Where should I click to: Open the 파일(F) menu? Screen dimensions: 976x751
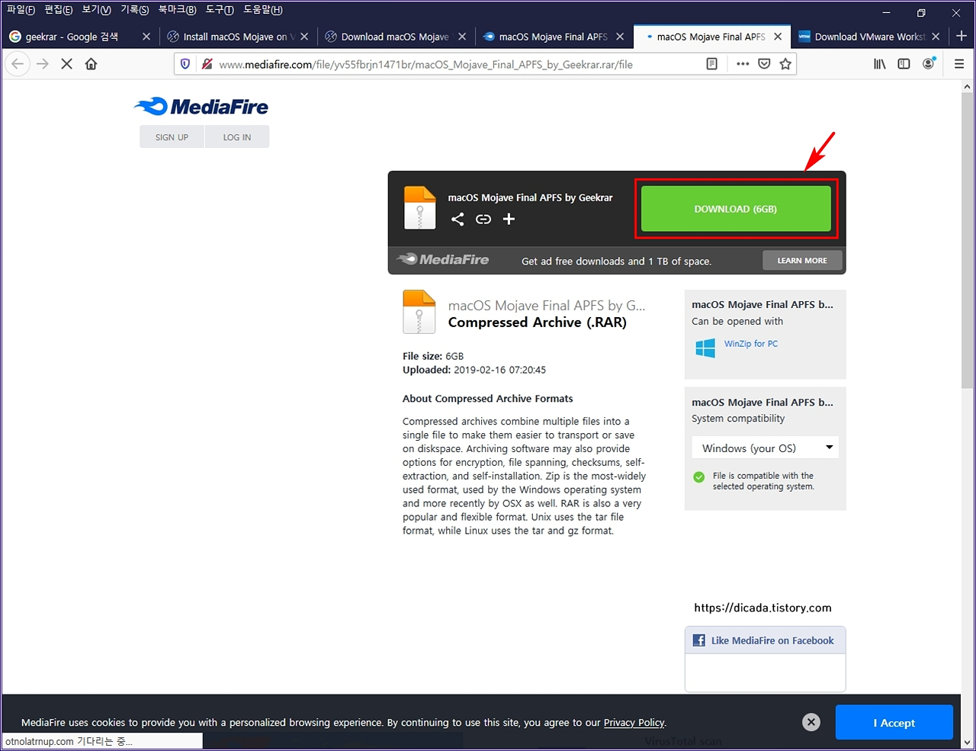tap(21, 10)
